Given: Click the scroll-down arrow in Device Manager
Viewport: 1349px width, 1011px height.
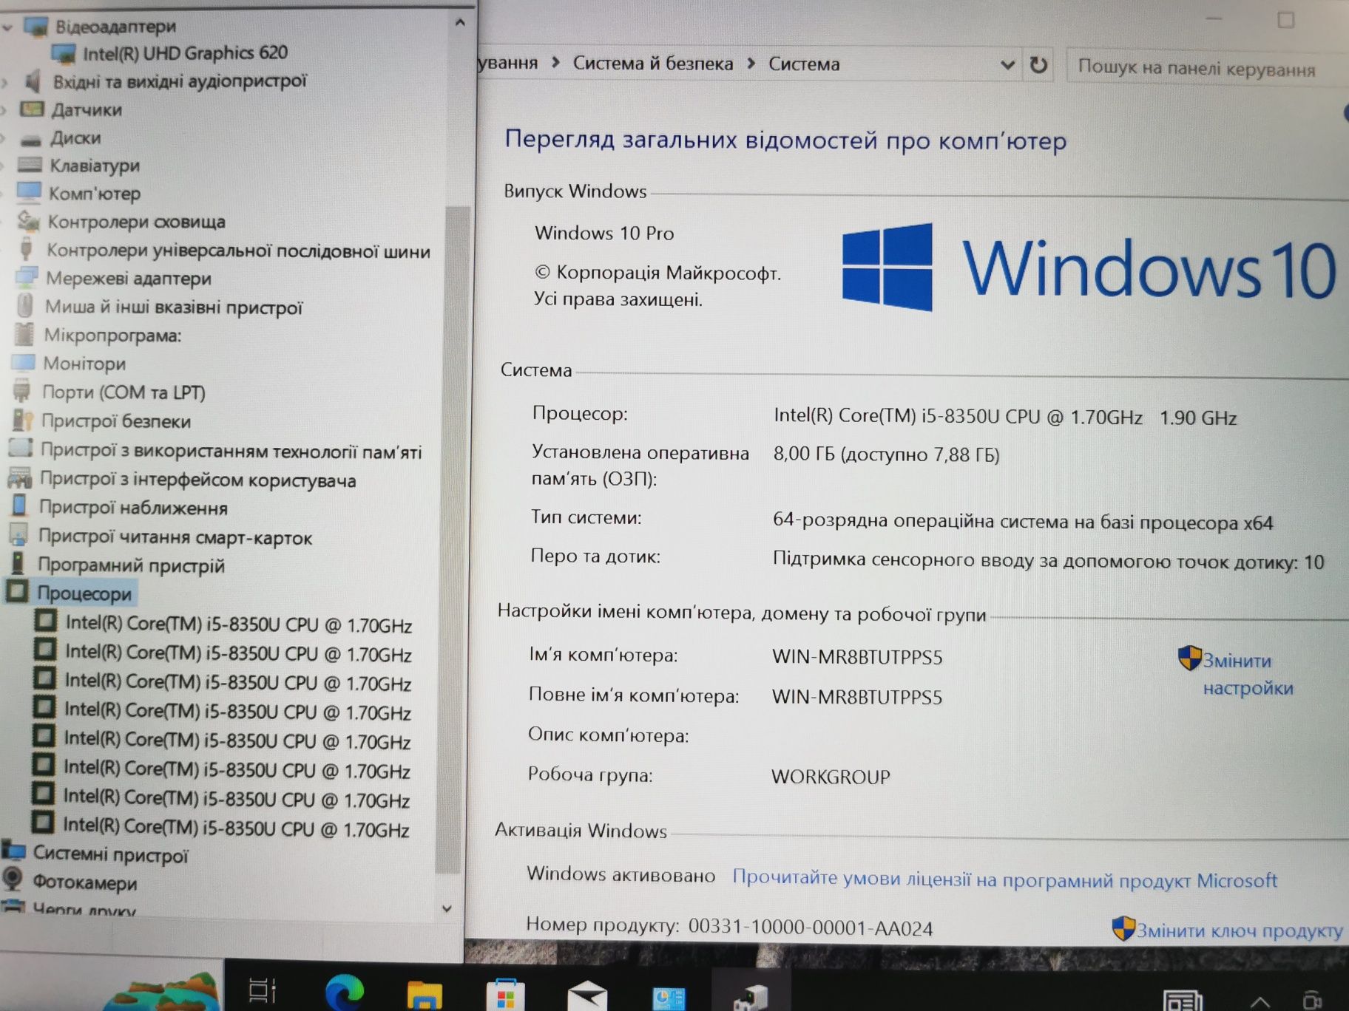Looking at the screenshot, I should [x=447, y=908].
